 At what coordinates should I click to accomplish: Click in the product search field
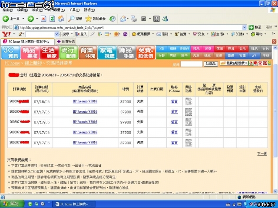pyautogui.click(x=192, y=64)
